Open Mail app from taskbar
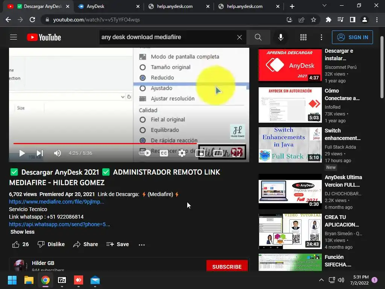385x289 pixels. click(x=95, y=280)
